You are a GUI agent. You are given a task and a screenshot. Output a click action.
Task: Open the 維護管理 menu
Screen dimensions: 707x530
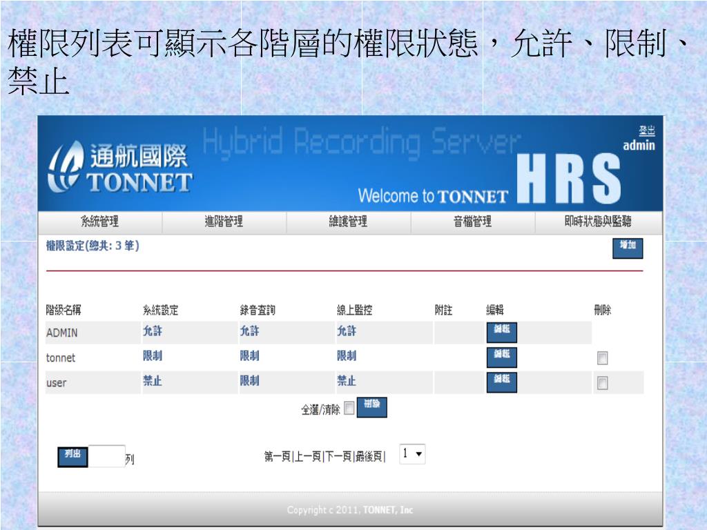tap(348, 222)
